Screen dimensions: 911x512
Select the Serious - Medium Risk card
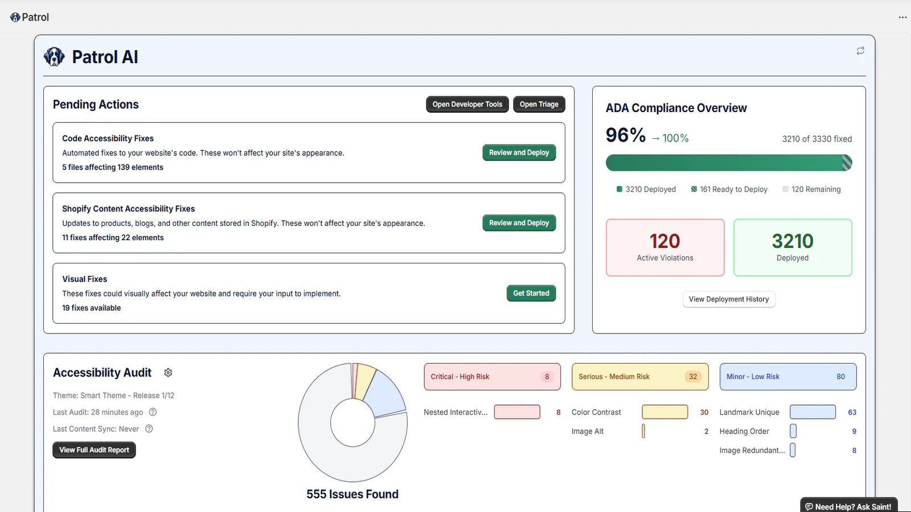640,377
